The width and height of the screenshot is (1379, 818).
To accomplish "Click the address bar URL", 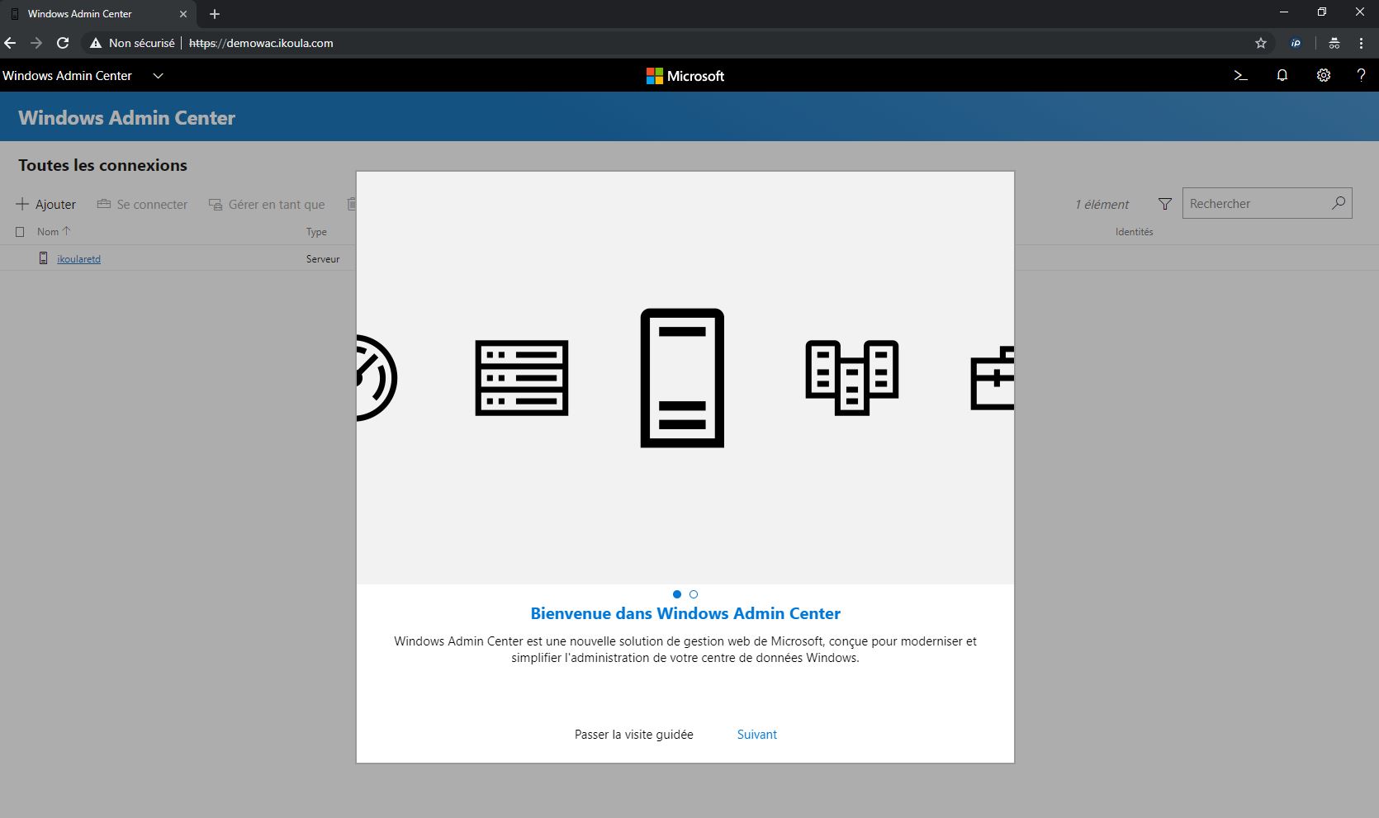I will pos(261,43).
